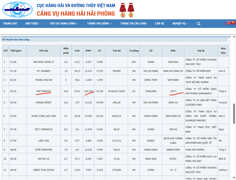
Task: Click tug value HA35,16
Action: point(117,116)
